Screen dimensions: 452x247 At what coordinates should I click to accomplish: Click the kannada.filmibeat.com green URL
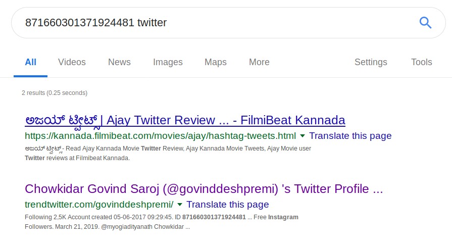[160, 136]
